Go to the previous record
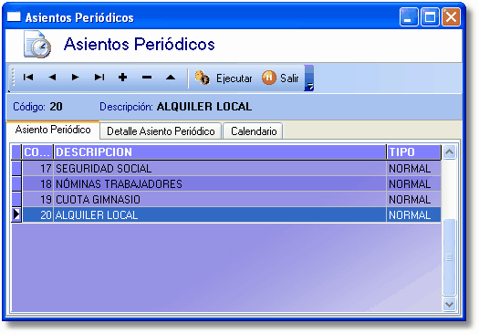Screen dimensions: 479x334 [x=52, y=78]
